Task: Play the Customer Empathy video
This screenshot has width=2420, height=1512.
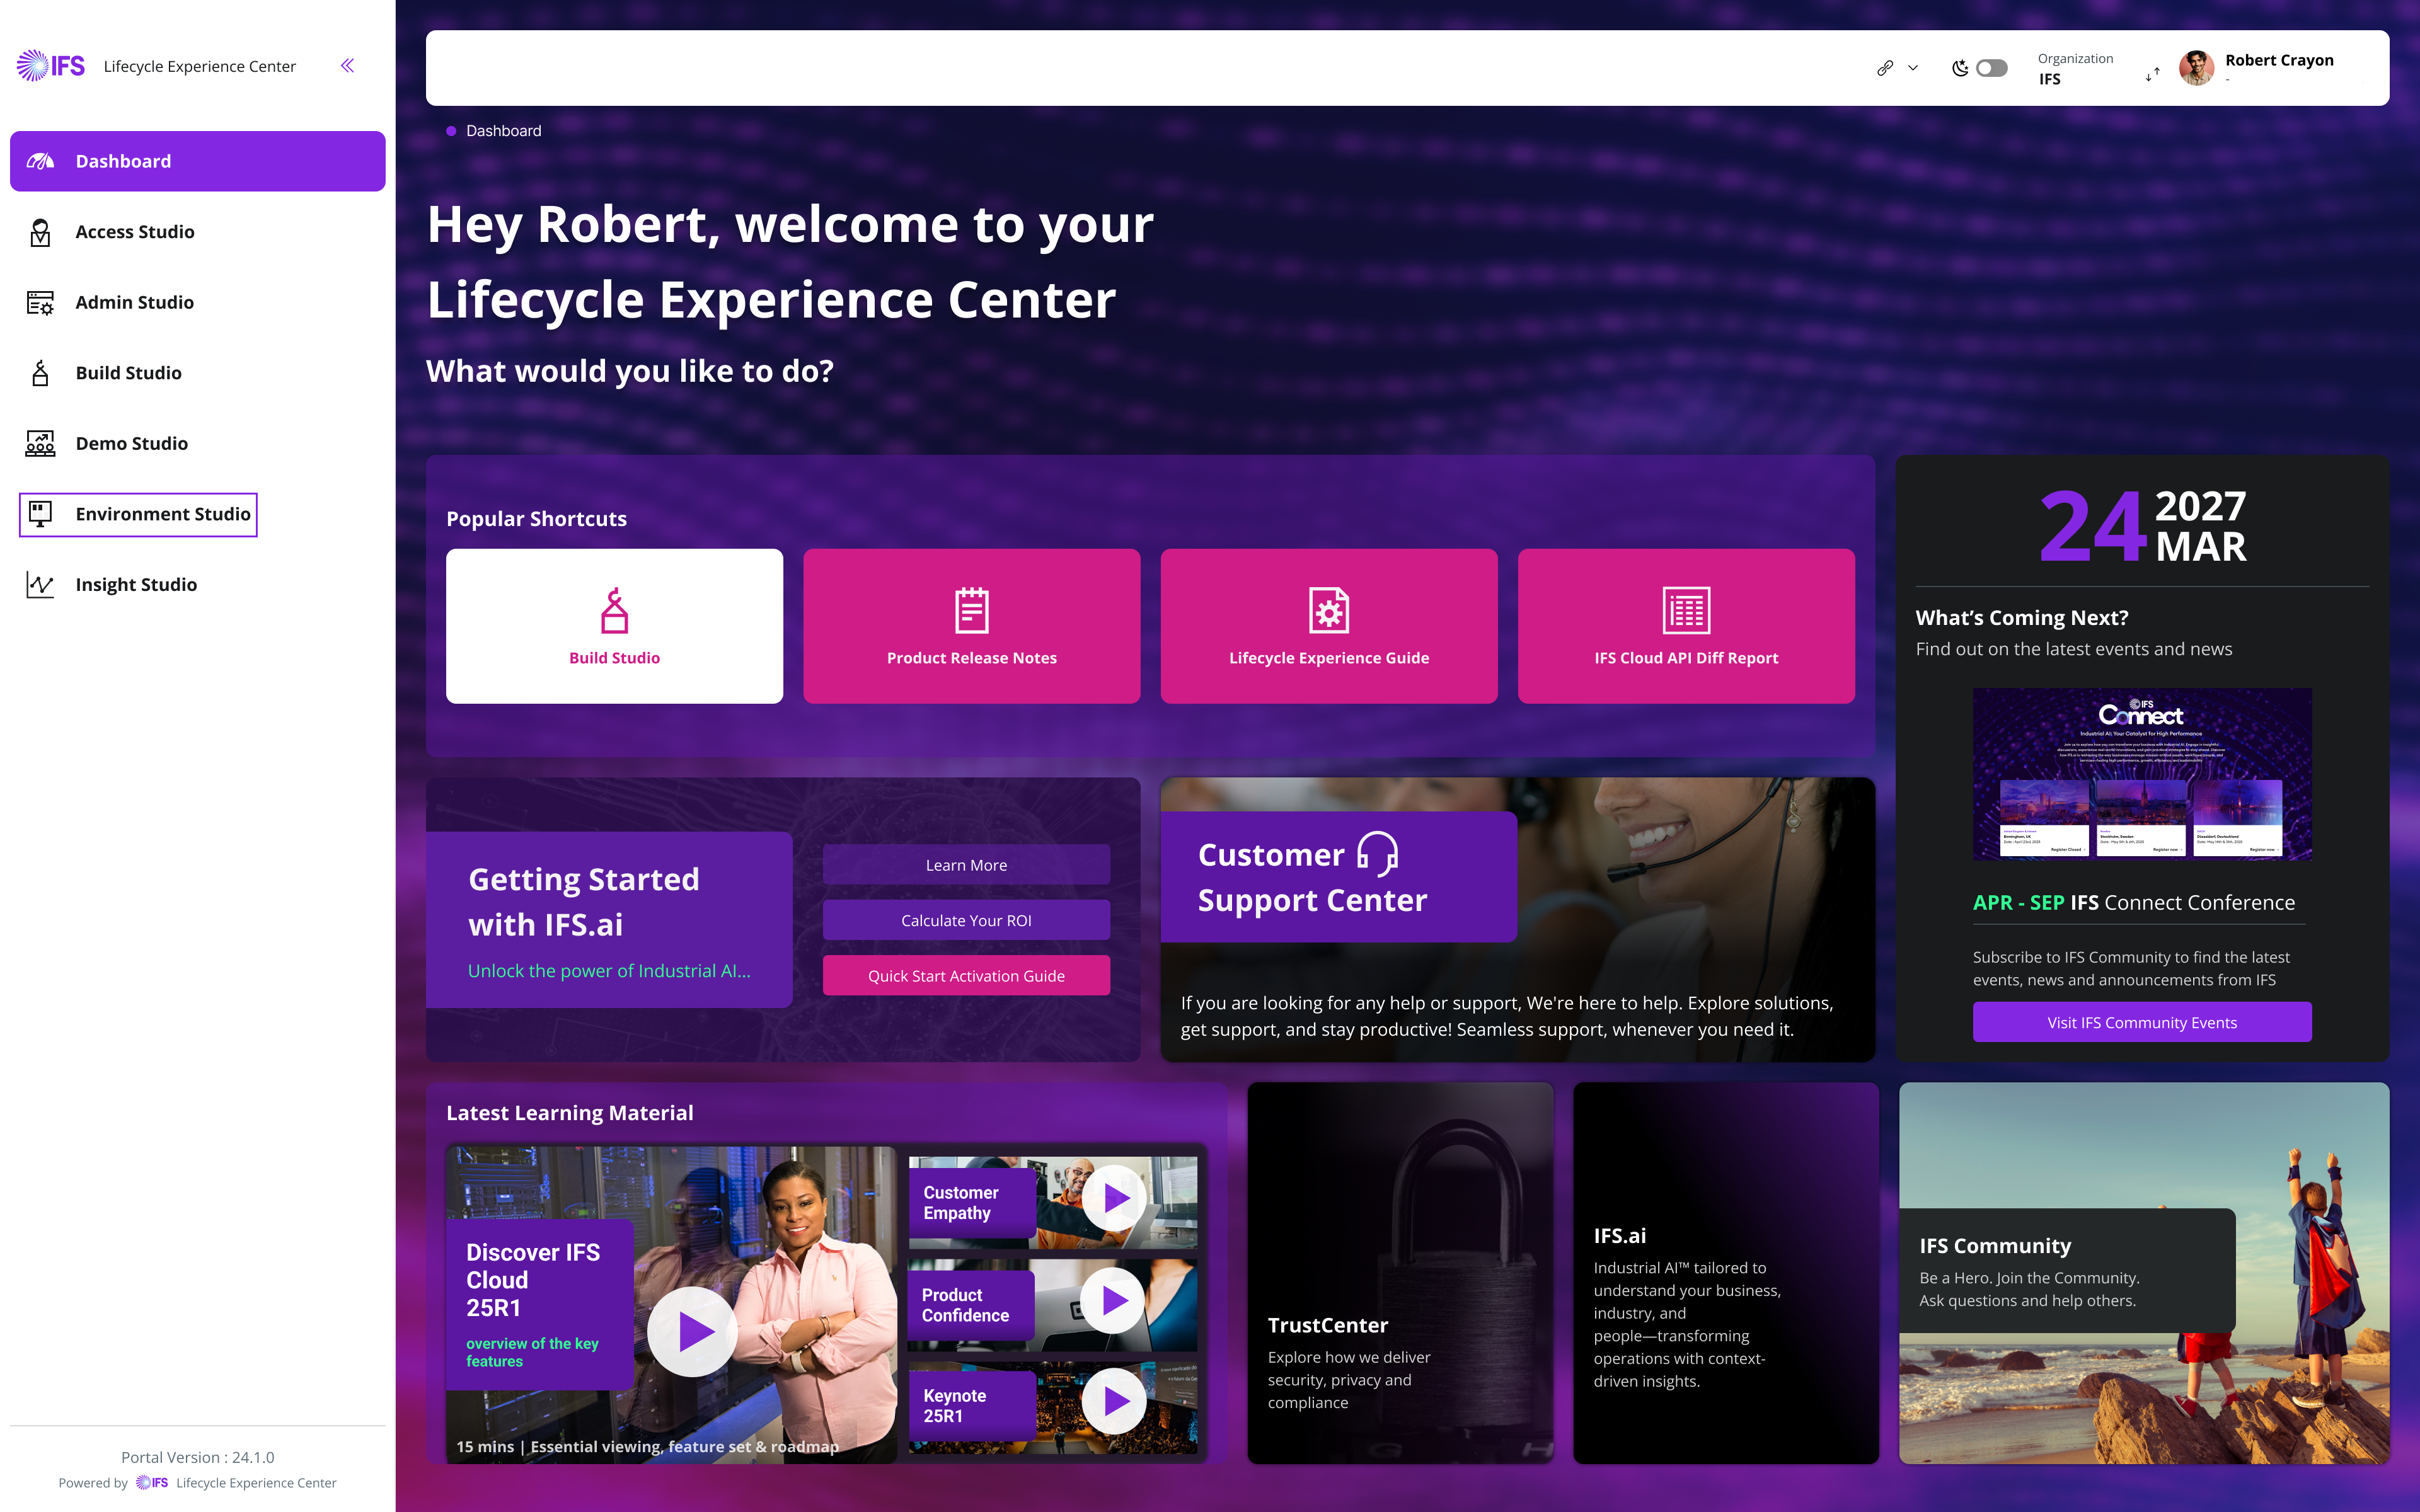Action: point(1113,1198)
